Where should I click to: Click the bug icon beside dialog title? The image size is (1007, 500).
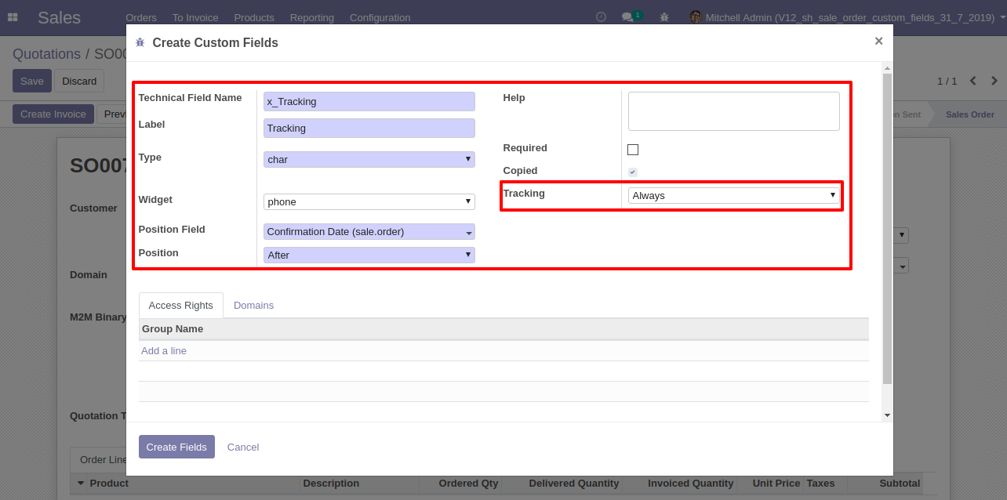140,43
